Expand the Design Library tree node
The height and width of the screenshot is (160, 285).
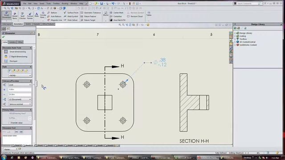tap(235, 33)
